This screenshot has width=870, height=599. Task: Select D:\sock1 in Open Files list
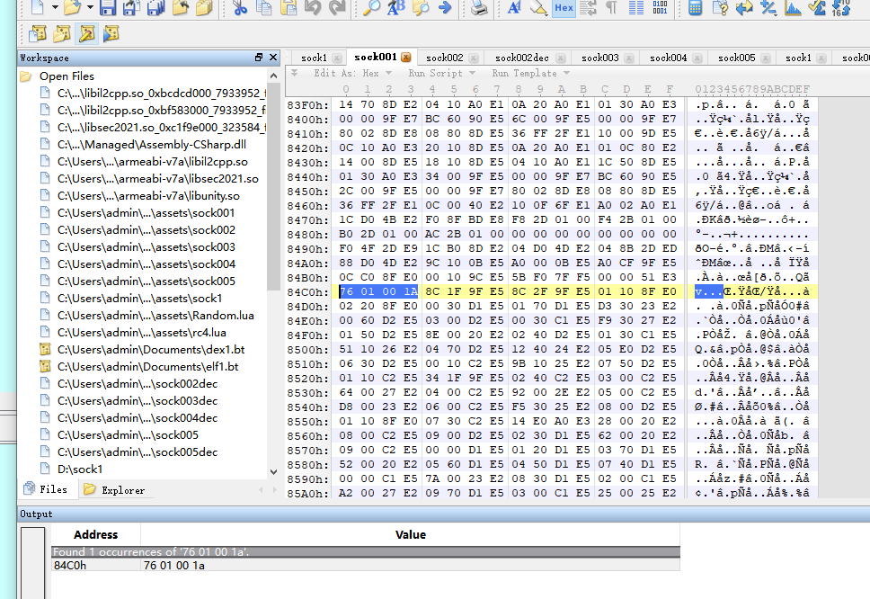coord(80,469)
